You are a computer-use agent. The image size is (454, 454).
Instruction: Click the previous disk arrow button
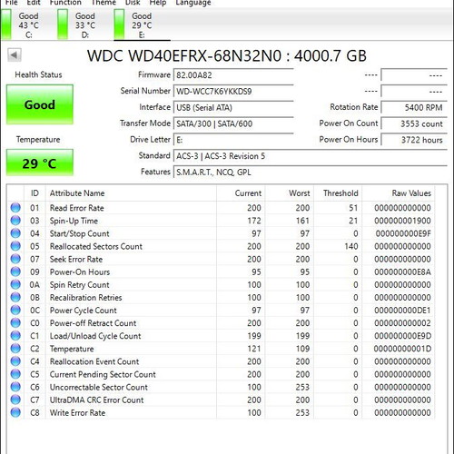tap(15, 55)
